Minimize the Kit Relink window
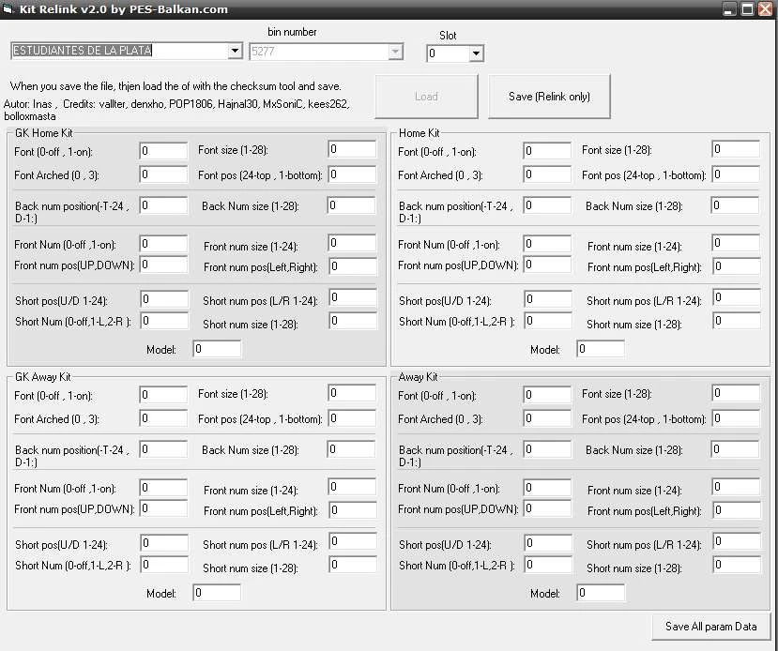The image size is (778, 651). click(x=729, y=9)
